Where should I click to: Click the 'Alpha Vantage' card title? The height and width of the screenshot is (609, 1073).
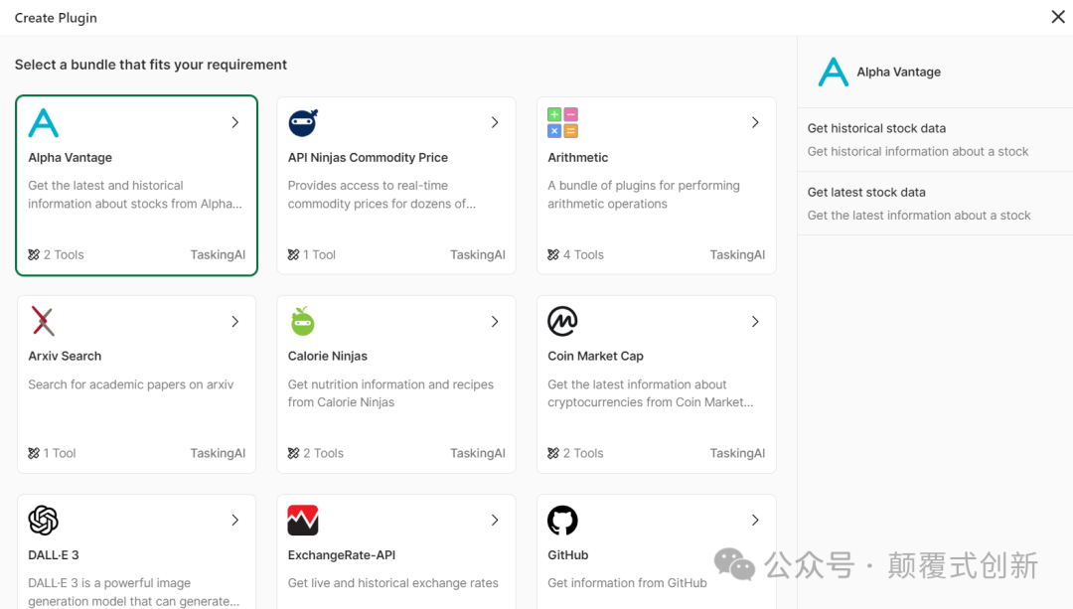[x=70, y=157]
